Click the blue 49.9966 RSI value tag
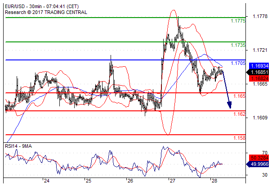 click(258, 164)
